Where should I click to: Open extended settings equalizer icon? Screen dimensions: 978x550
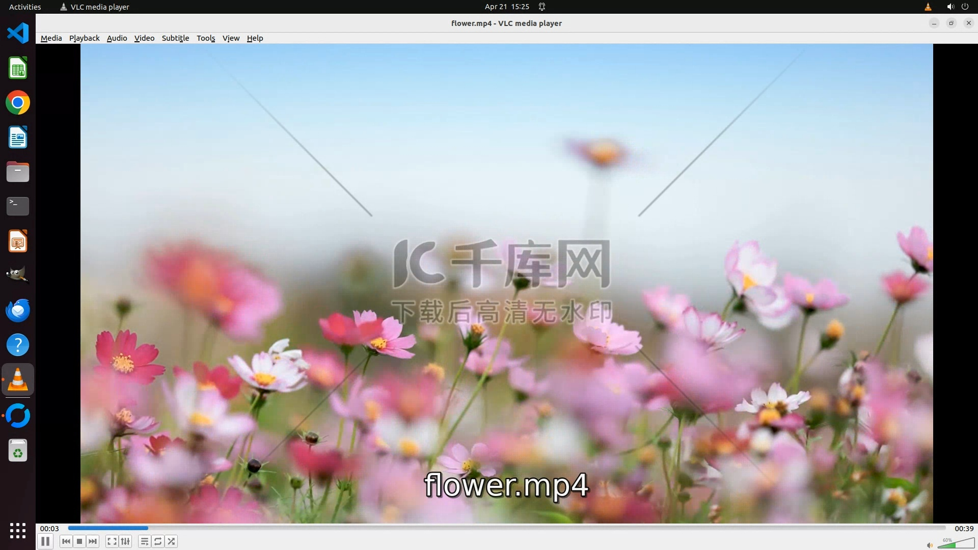125,541
